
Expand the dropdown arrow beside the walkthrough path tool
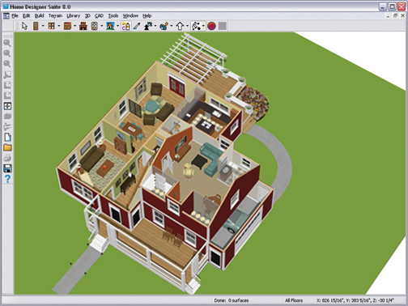click(203, 26)
